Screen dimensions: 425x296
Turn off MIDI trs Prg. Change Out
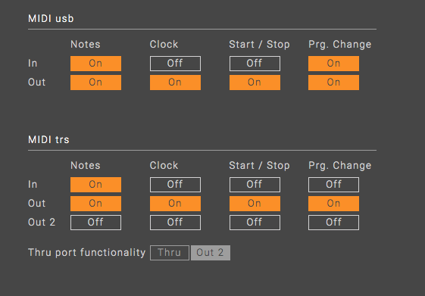coord(333,204)
